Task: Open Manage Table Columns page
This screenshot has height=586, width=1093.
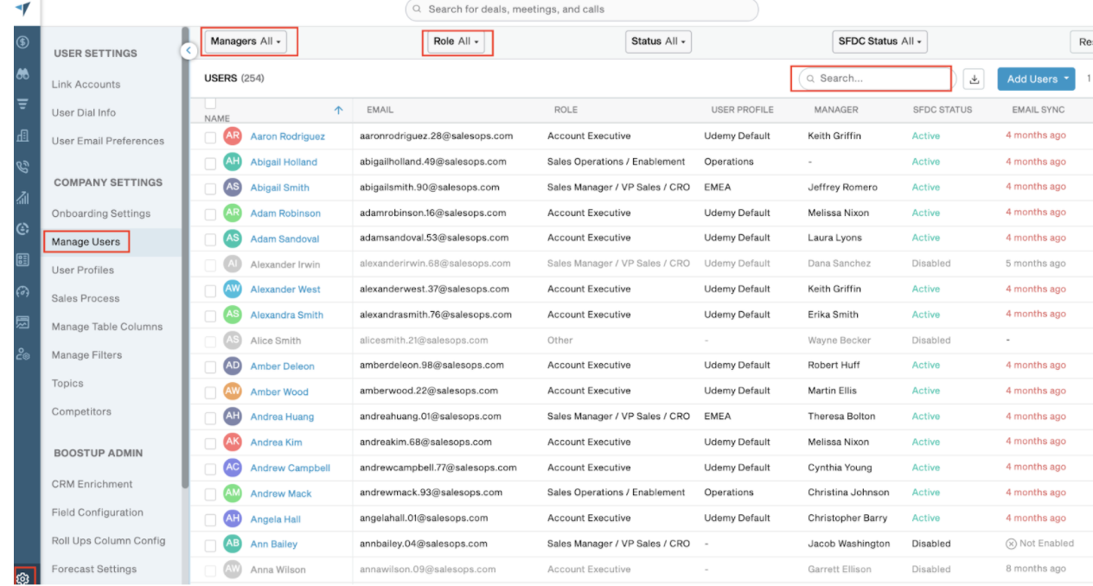Action: pyautogui.click(x=107, y=327)
